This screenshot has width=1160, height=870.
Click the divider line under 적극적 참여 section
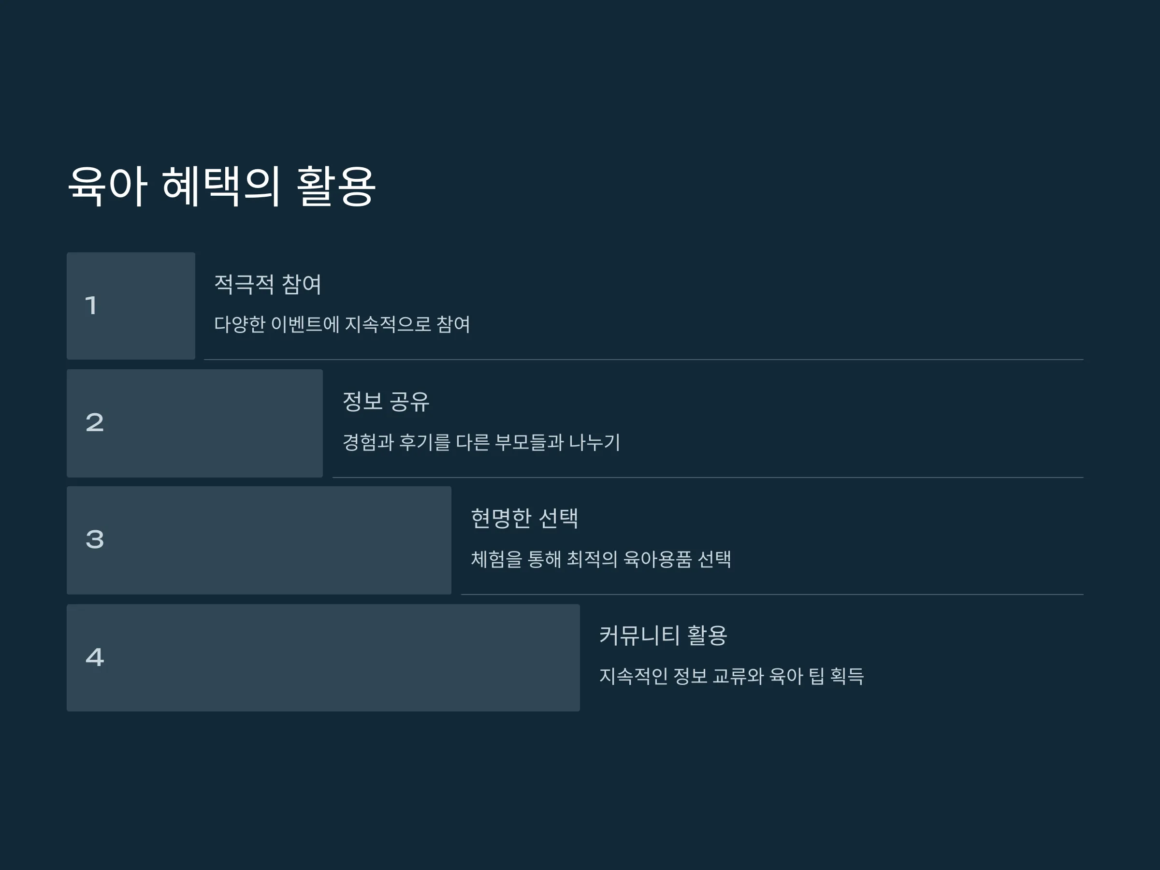coord(643,360)
